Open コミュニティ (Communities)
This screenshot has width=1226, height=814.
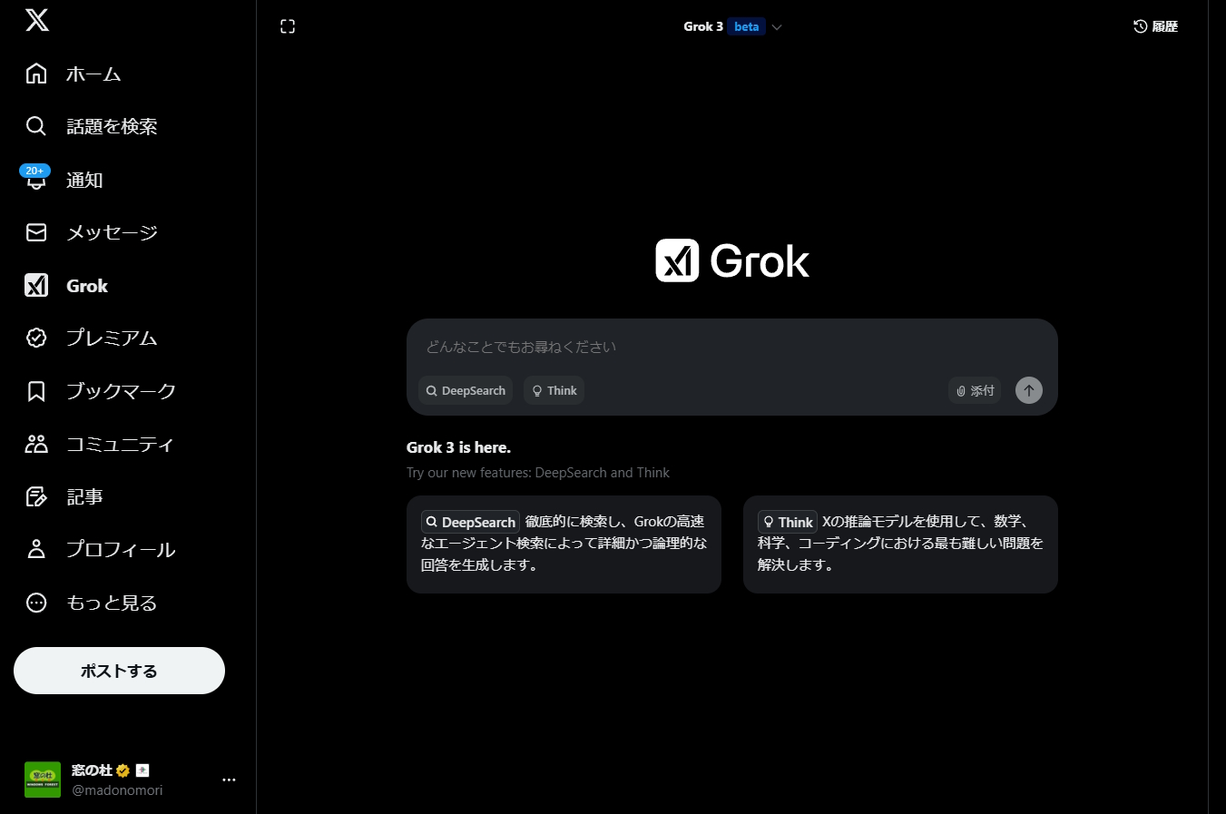[122, 444]
